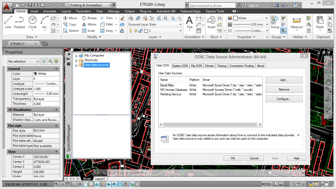
Task: Open the Parametric ribbon tab
Action: (x=83, y=11)
